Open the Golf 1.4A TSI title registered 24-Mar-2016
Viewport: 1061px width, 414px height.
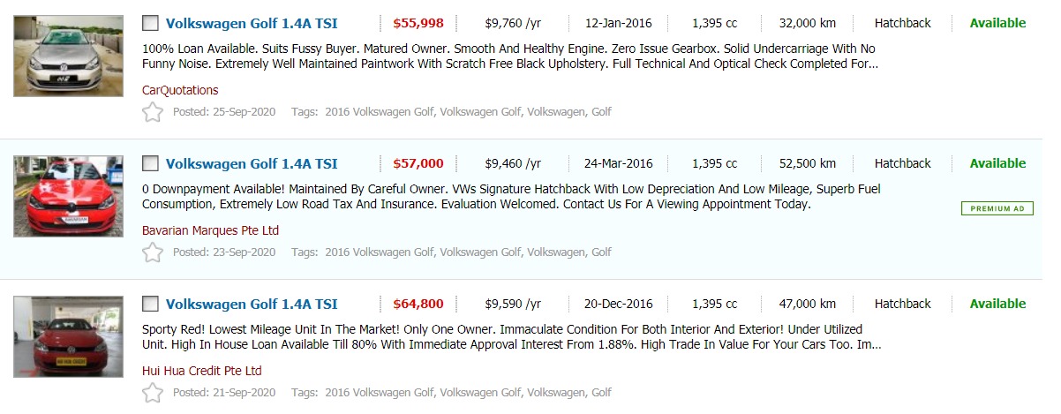click(252, 164)
